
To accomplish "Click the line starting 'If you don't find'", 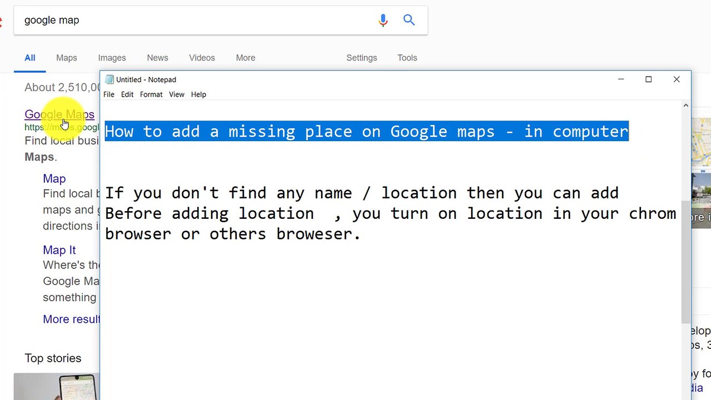I will 362,193.
